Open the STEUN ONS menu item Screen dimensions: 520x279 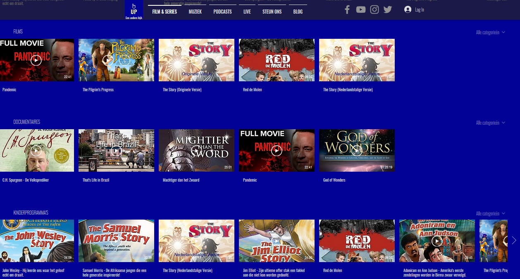tap(272, 12)
